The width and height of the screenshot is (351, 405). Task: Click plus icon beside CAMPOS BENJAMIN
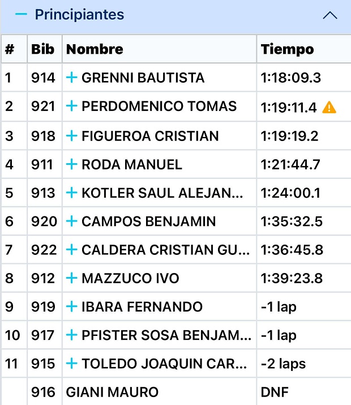[71, 221]
